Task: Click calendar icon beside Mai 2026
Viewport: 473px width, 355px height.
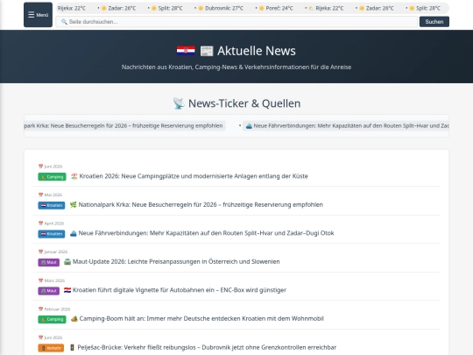Action: pos(40,195)
